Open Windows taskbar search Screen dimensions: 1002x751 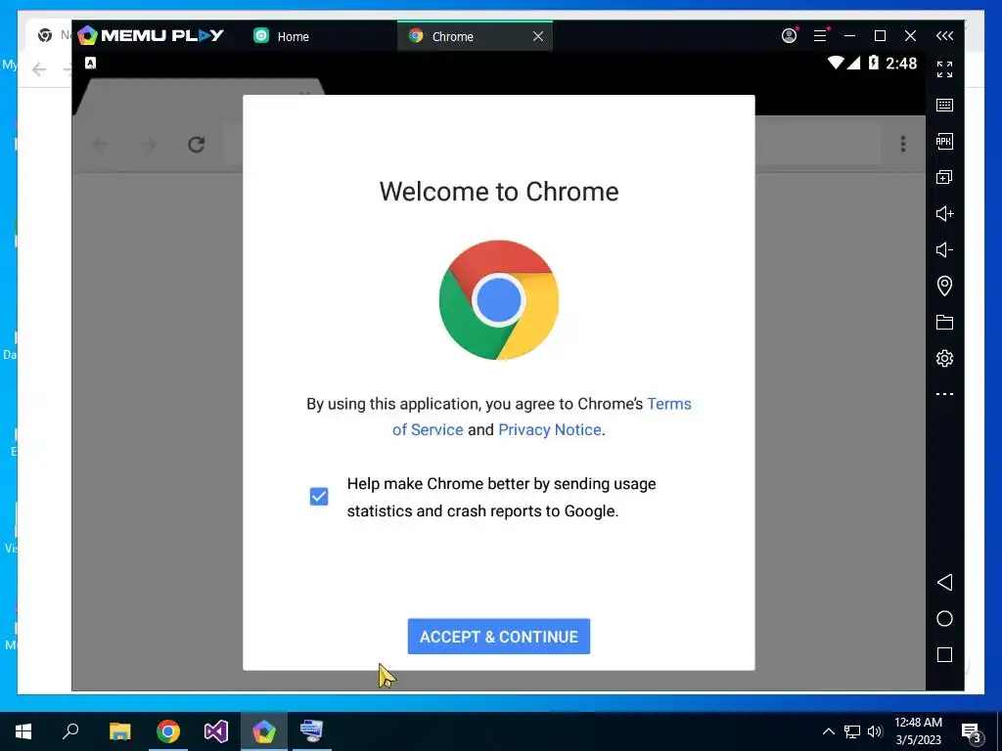pos(70,730)
